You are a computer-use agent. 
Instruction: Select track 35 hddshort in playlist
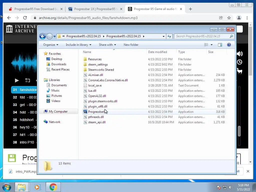pos(24,120)
